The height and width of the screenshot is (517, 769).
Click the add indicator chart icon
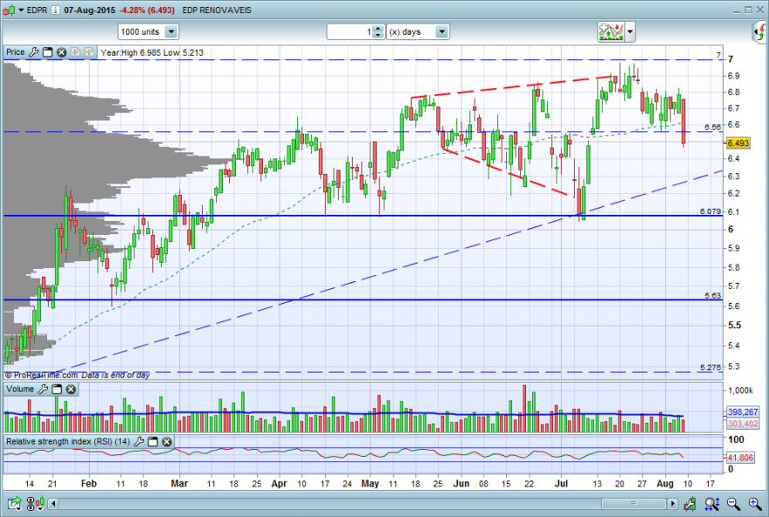611,31
